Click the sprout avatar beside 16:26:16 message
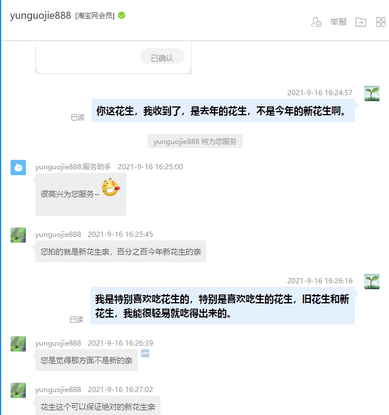Screen dimensions: 389x415 coord(372,282)
